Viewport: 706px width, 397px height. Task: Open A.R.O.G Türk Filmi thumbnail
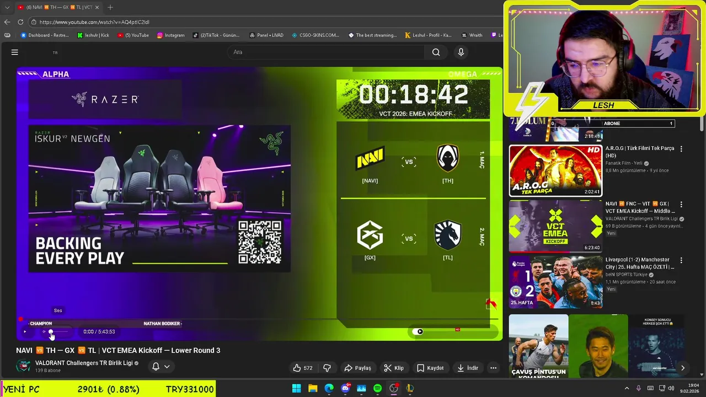point(555,170)
